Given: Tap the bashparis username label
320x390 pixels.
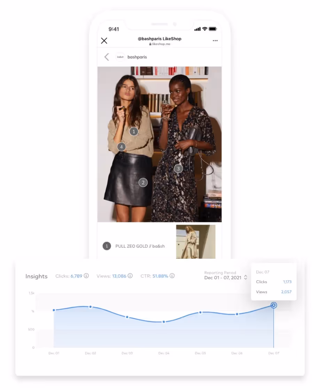Looking at the screenshot, I should click(x=137, y=57).
